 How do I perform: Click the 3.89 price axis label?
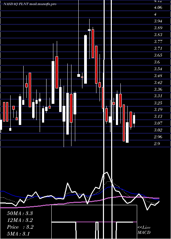[158, 28]
